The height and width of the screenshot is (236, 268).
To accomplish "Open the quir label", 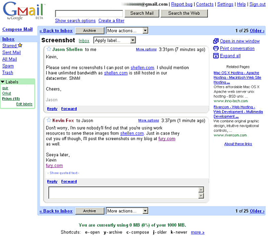I will coord(5,88).
